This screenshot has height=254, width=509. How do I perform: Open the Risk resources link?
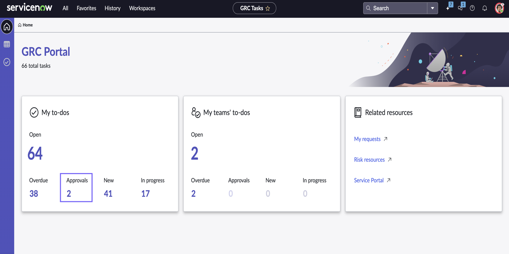point(369,160)
